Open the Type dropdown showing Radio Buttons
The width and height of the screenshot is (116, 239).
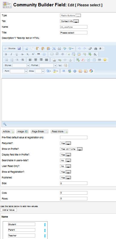(71, 16)
